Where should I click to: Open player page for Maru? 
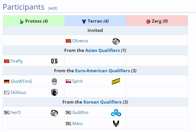pyautogui.click(x=77, y=124)
